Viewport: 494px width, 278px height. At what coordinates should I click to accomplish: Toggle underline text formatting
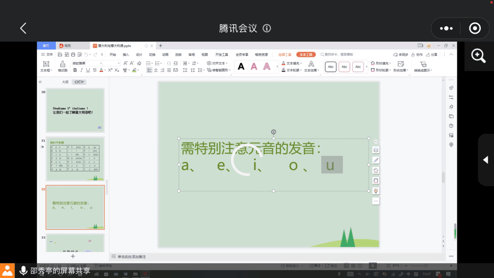click(x=88, y=70)
